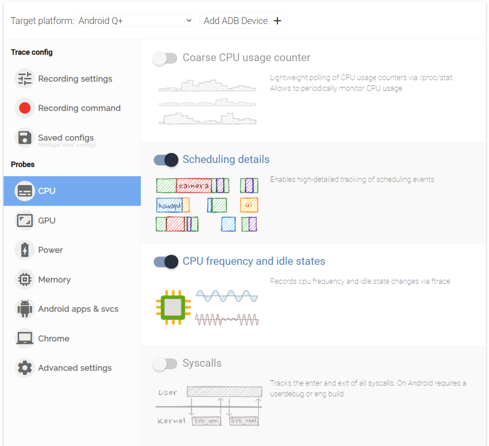Screen dimensions: 489x446
Task: Select the CPU probe tab
Action: [x=72, y=191]
